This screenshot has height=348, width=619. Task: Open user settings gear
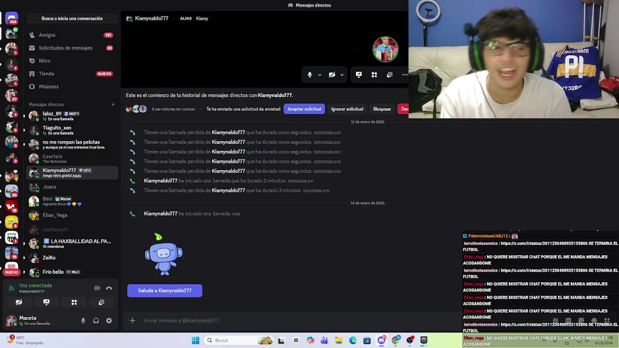(109, 320)
